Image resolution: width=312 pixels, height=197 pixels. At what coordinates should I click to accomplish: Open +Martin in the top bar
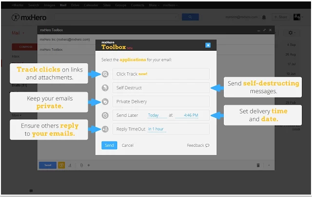click(17, 5)
